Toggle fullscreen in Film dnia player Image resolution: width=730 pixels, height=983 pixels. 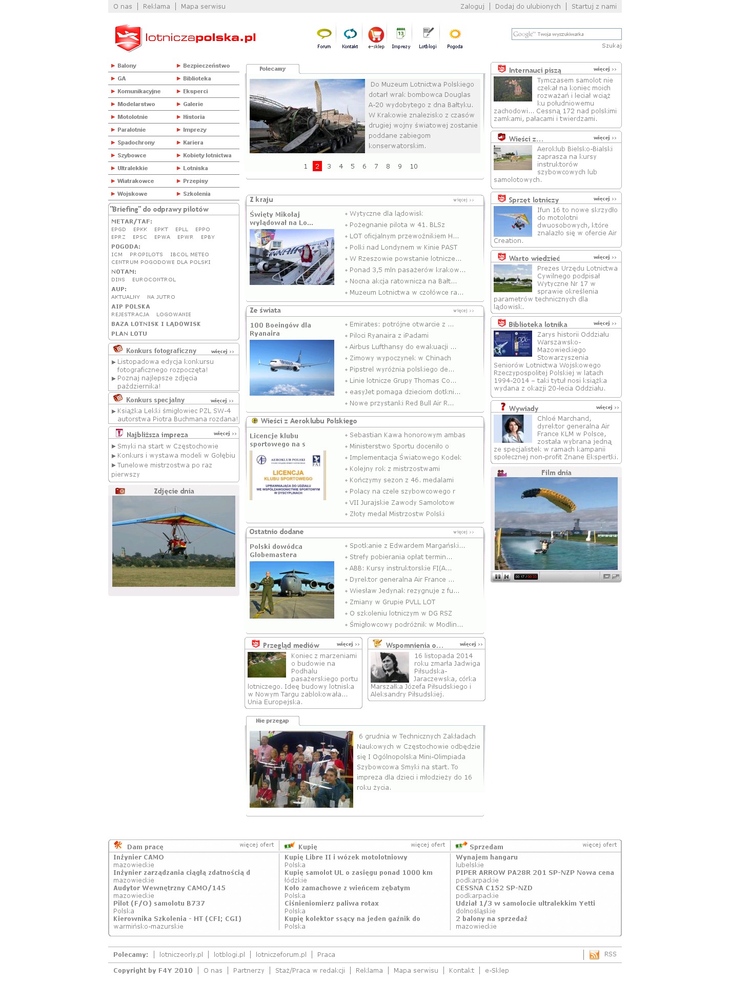(x=616, y=577)
